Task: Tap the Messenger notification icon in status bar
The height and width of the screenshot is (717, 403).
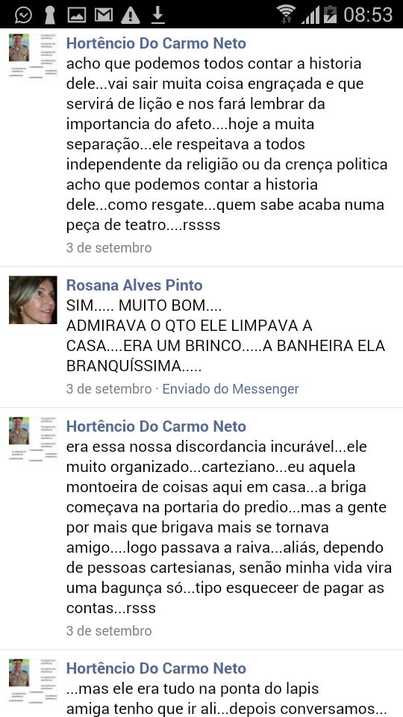Action: tap(23, 15)
